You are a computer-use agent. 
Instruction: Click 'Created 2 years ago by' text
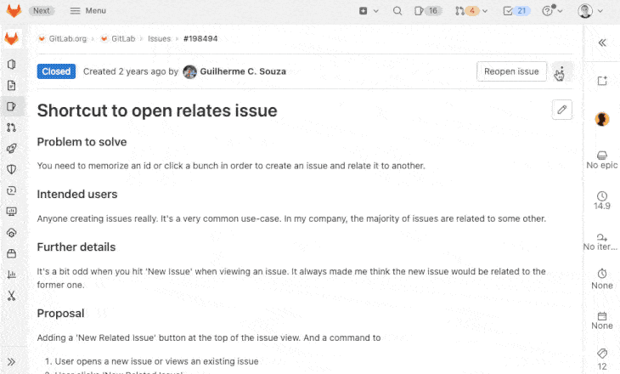pyautogui.click(x=131, y=71)
